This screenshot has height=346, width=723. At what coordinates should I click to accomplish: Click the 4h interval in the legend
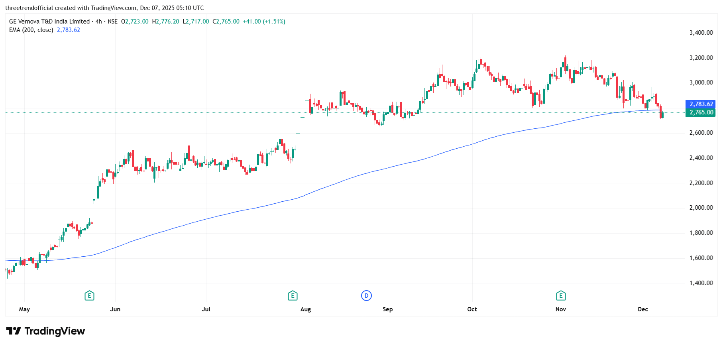coord(99,22)
